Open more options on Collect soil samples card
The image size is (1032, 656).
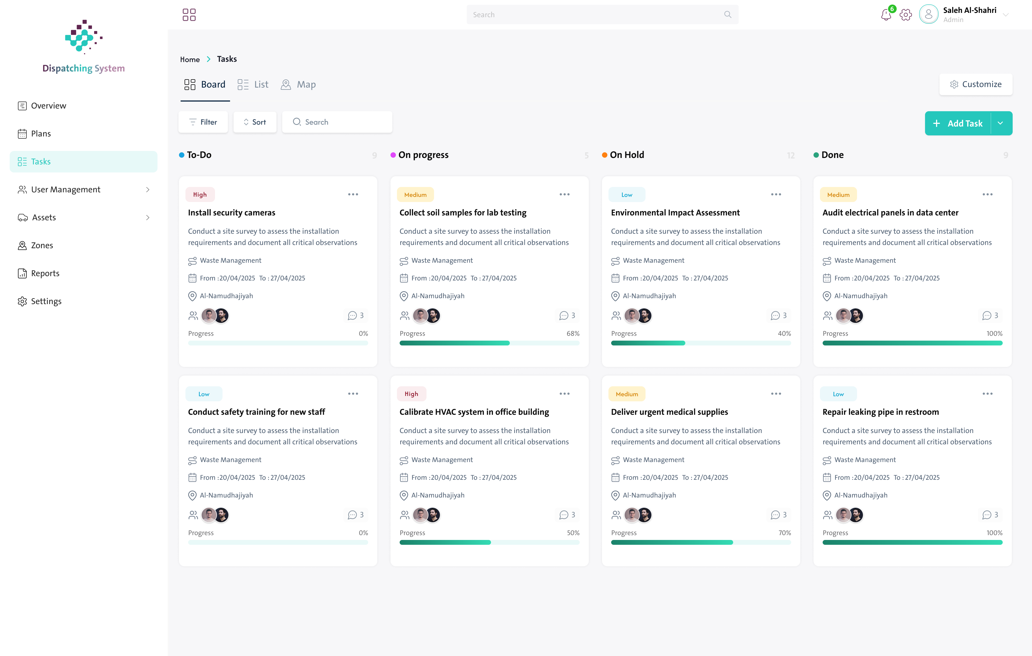pyautogui.click(x=564, y=194)
